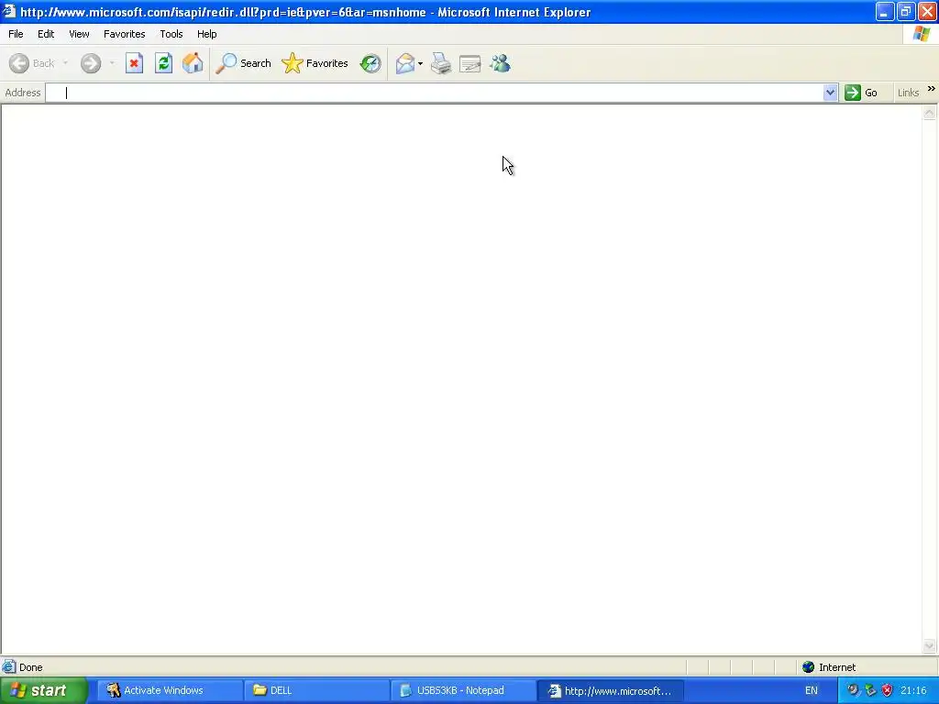Open the Favorites star toolbar button
Screen dimensions: 939x704
pyautogui.click(x=315, y=63)
